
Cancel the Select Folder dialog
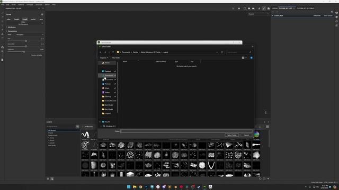(246, 135)
